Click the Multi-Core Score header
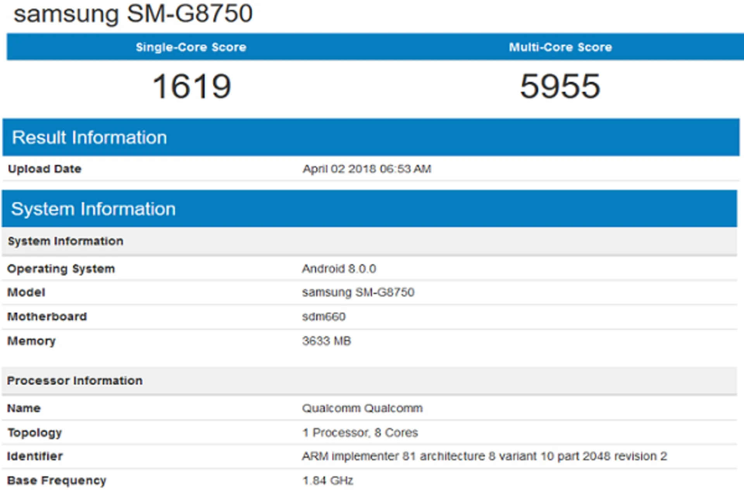This screenshot has width=744, height=495. [x=560, y=47]
